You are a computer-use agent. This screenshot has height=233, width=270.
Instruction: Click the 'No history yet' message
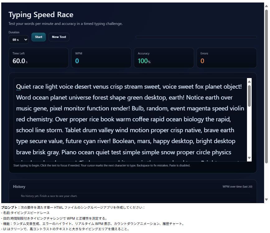[x=49, y=196]
